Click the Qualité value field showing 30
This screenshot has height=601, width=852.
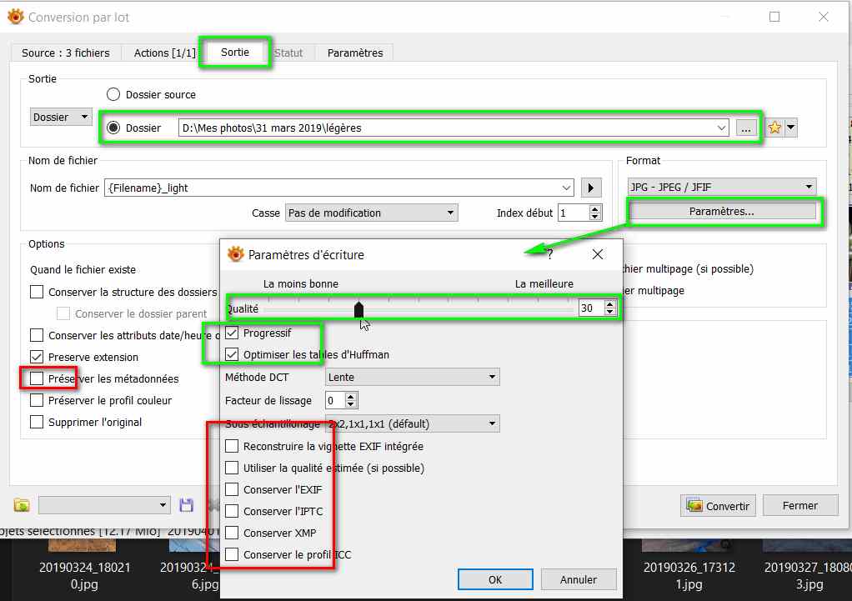click(x=591, y=308)
